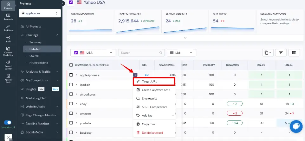The image size is (305, 141).
Task: Choose Live results menu entry
Action: click(x=154, y=99)
